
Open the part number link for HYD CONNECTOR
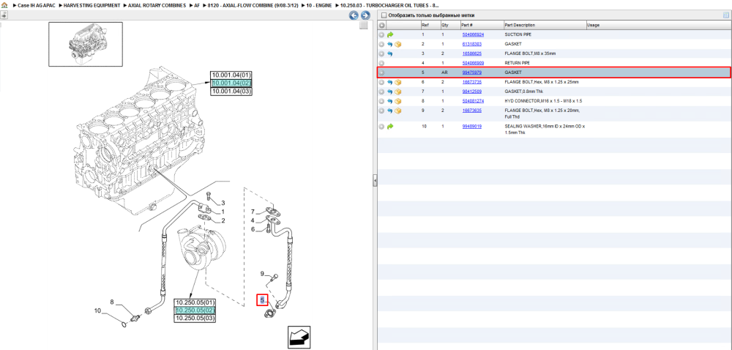(473, 101)
